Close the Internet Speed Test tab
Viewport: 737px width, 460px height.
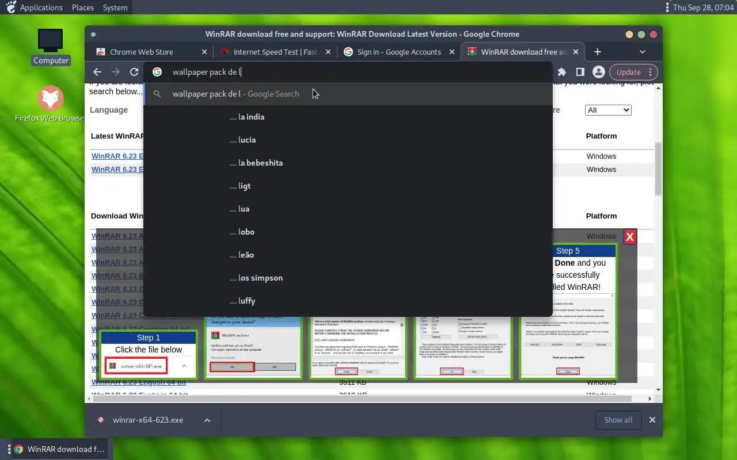click(328, 52)
